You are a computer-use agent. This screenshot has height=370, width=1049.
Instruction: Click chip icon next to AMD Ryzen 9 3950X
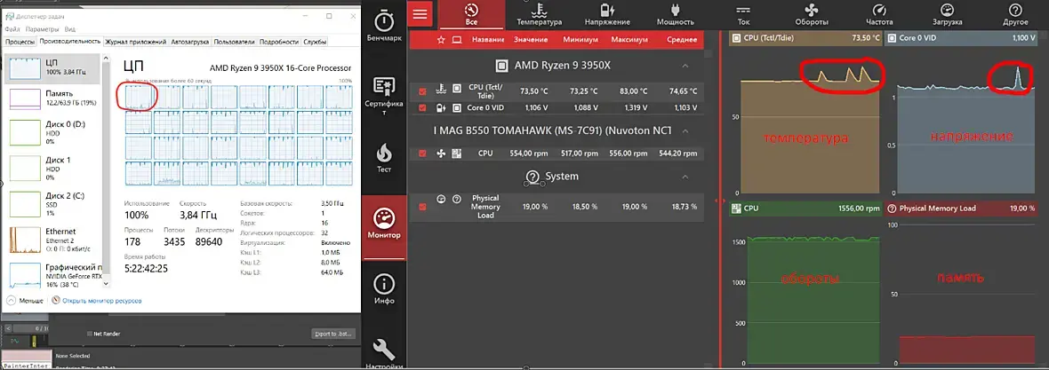click(x=501, y=66)
